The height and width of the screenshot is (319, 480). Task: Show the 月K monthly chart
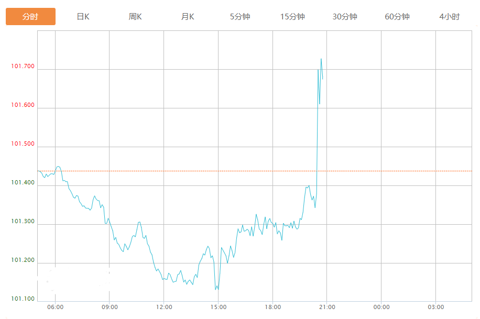coord(188,17)
